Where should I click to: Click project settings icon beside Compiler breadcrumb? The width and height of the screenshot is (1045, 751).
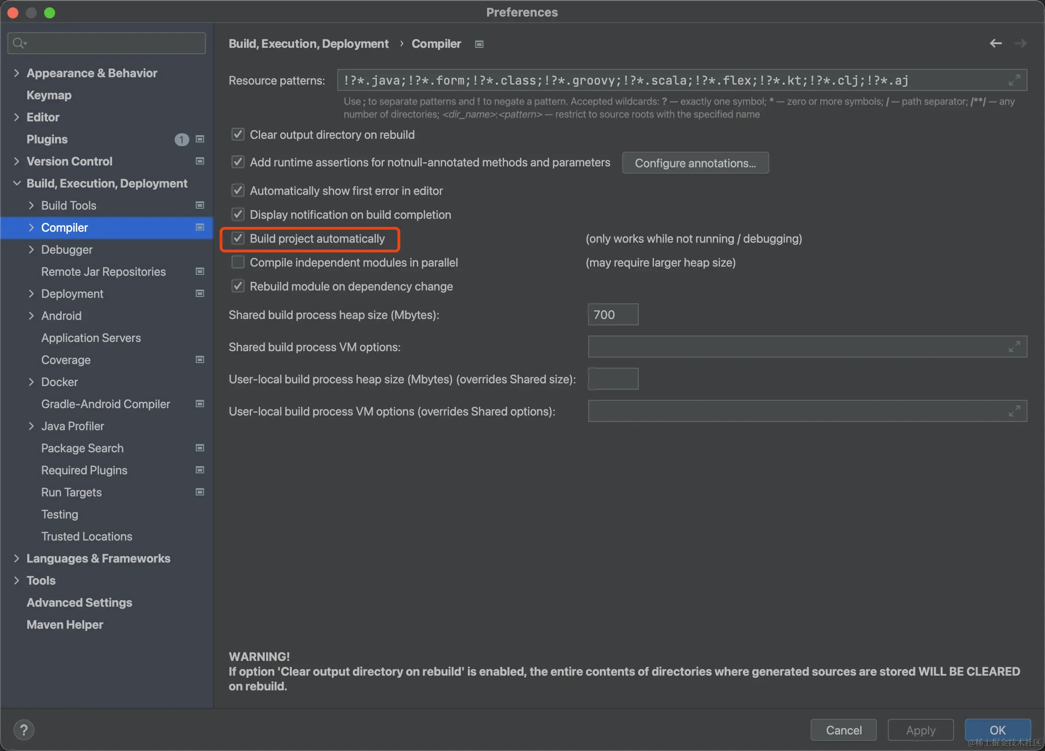(479, 44)
